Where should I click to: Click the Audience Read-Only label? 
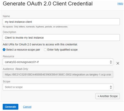pos(15,69)
